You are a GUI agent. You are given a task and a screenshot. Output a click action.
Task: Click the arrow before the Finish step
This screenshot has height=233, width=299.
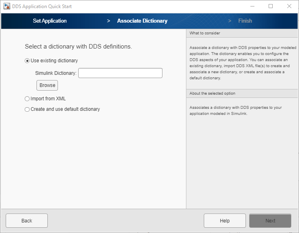[x=230, y=21]
